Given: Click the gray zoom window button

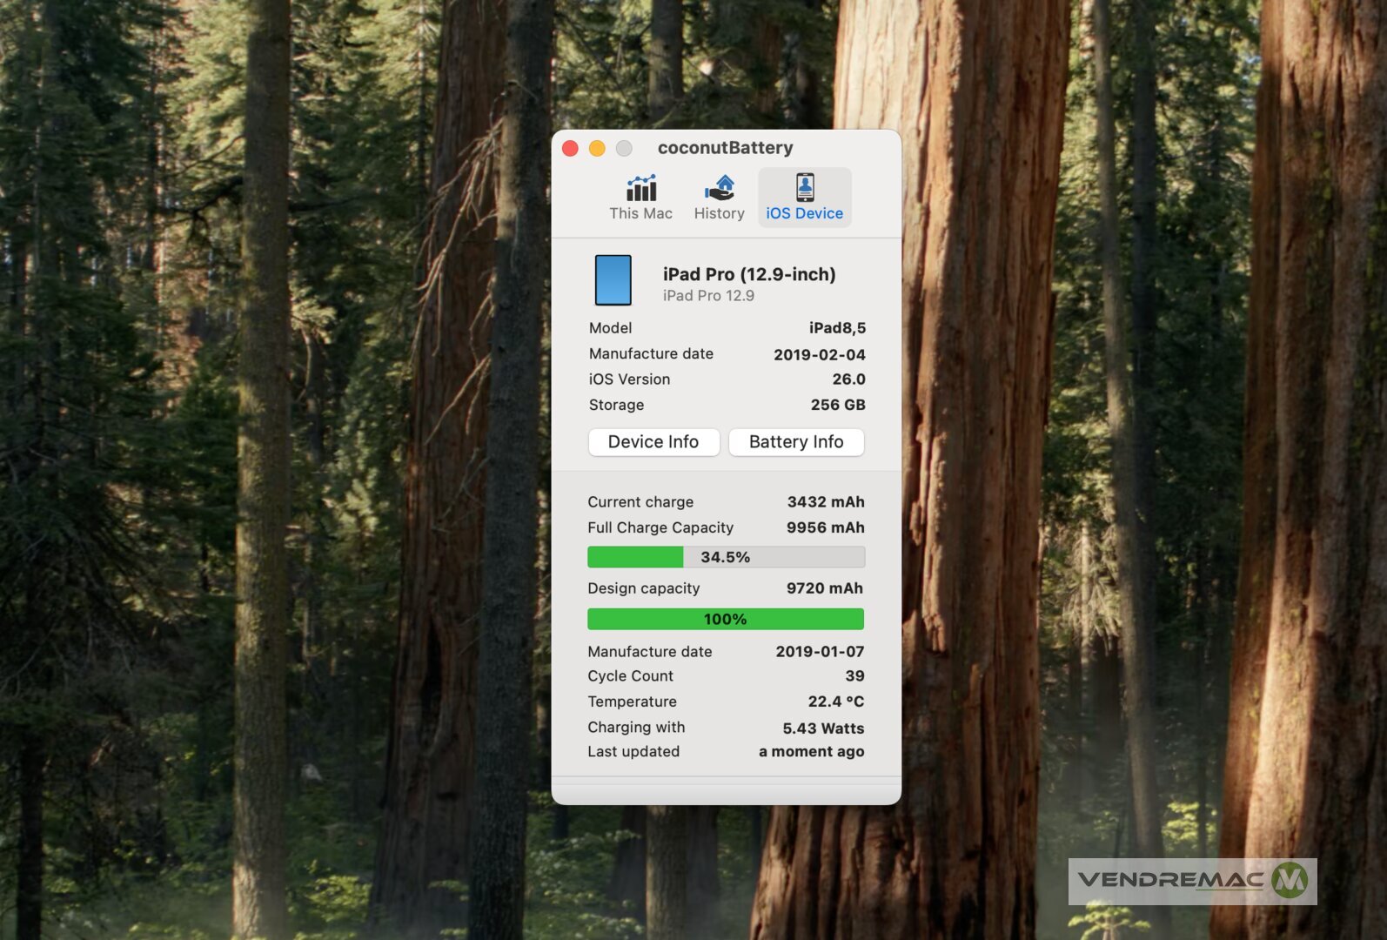Looking at the screenshot, I should click(x=624, y=149).
